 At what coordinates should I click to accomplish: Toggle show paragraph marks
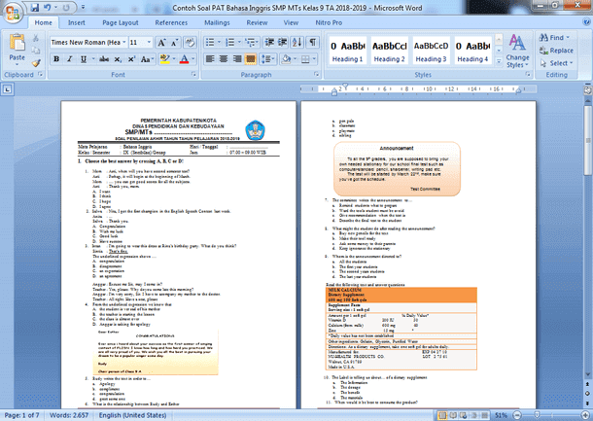click(x=313, y=43)
